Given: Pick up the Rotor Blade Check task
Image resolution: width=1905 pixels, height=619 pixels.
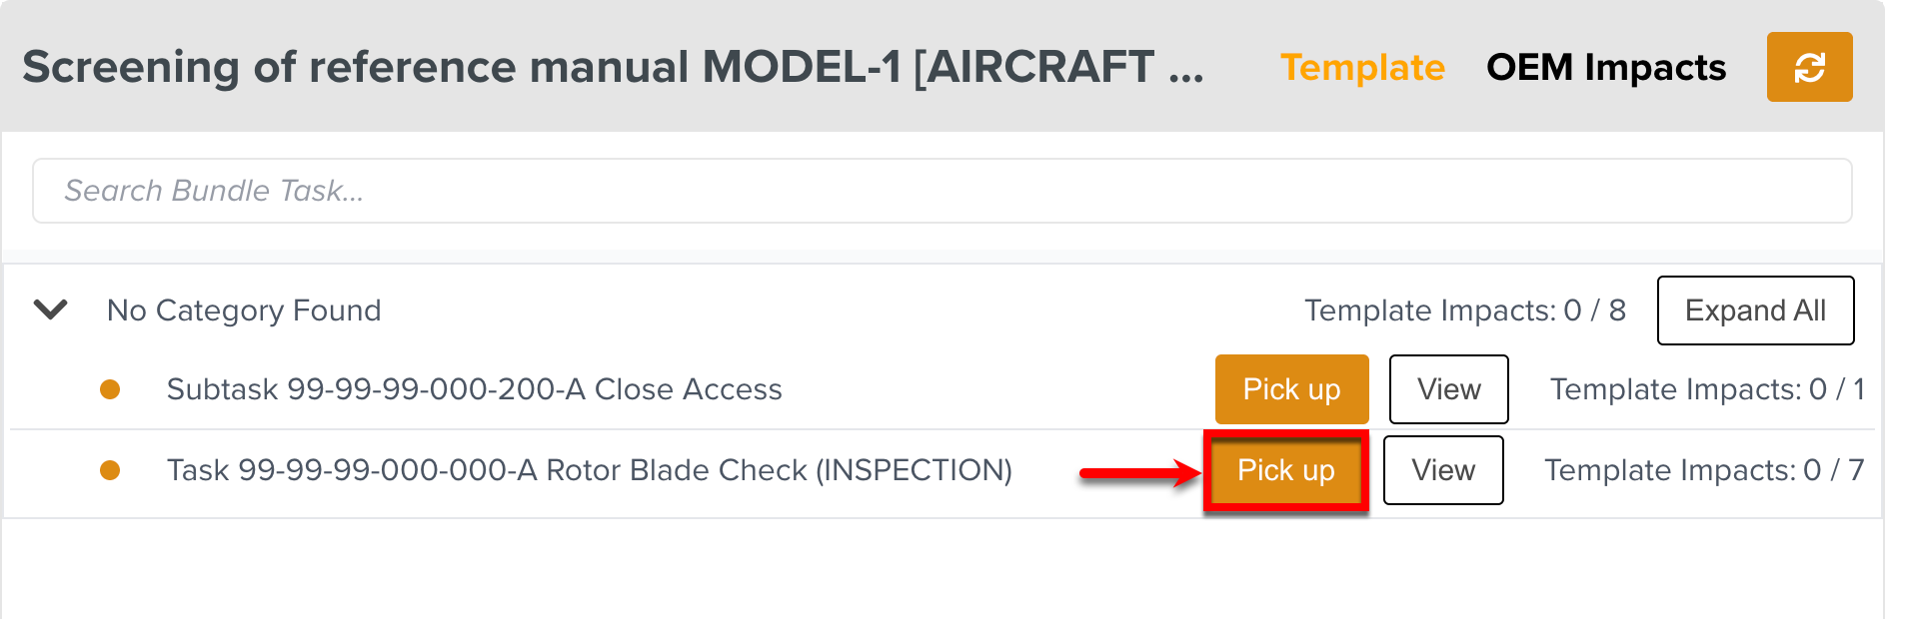Looking at the screenshot, I should point(1285,470).
